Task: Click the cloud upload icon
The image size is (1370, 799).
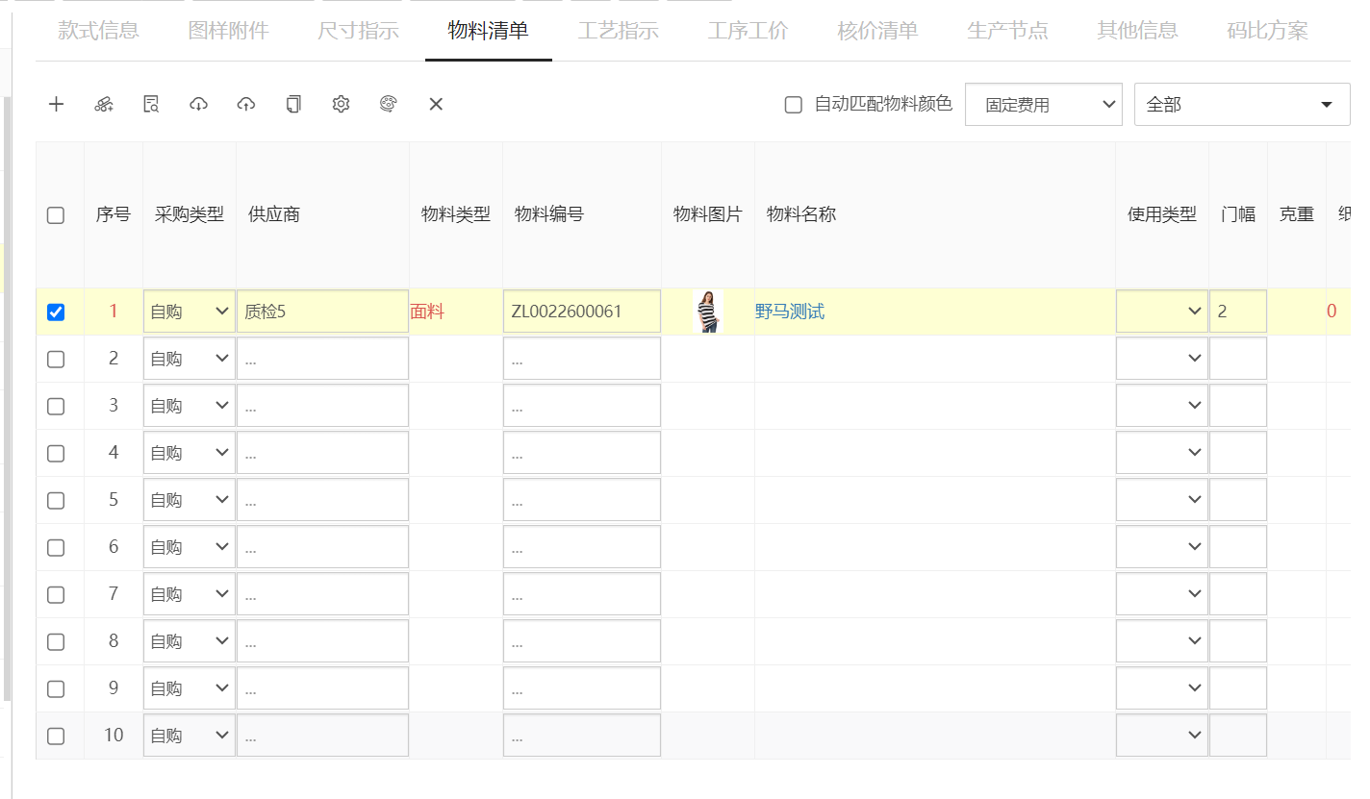Action: coord(246,105)
